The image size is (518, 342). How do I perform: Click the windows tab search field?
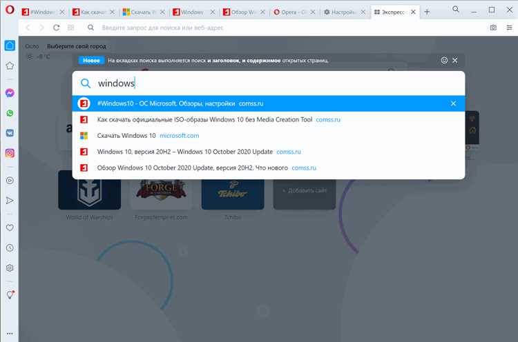click(268, 83)
